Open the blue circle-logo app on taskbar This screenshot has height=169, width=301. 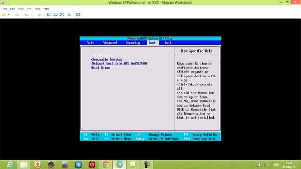click(x=79, y=165)
